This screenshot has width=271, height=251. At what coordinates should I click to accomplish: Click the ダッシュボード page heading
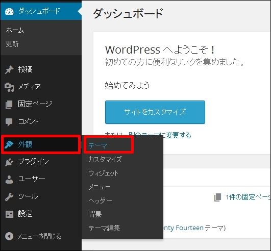[x=128, y=13]
